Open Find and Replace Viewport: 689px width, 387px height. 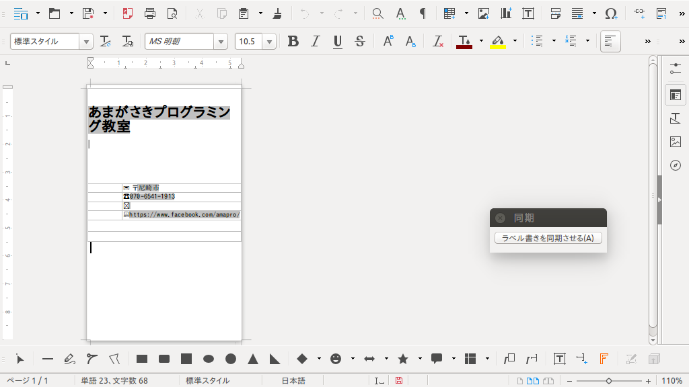(377, 13)
